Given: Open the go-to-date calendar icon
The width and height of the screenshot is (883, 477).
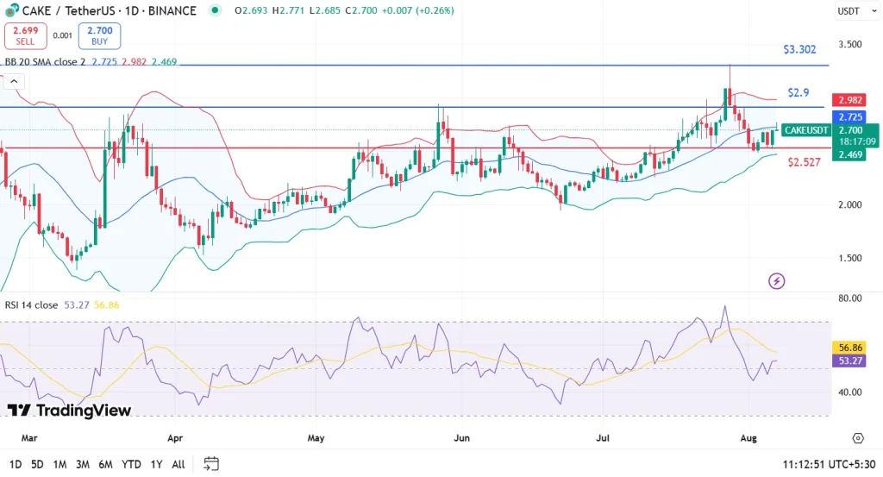Looking at the screenshot, I should pyautogui.click(x=212, y=464).
